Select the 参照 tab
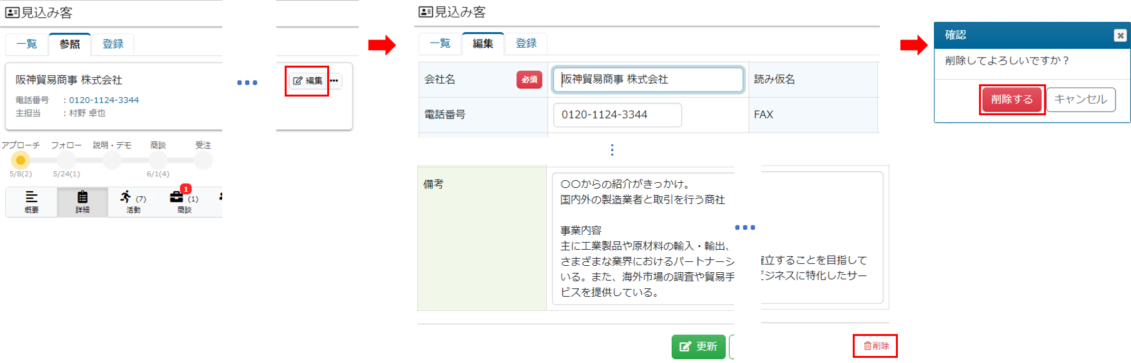Image resolution: width=1131 pixels, height=363 pixels. (x=70, y=44)
